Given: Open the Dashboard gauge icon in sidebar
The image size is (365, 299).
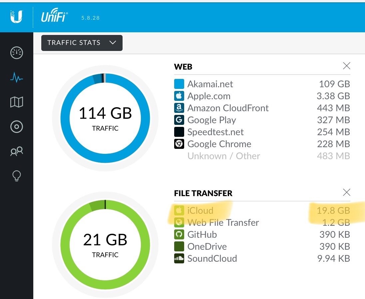Looking at the screenshot, I should [17, 53].
